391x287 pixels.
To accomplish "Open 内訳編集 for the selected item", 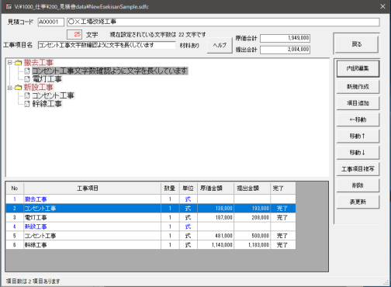I will point(358,68).
